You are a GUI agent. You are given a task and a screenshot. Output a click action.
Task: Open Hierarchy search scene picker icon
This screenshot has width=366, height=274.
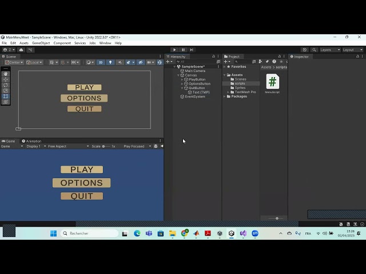pyautogui.click(x=218, y=62)
